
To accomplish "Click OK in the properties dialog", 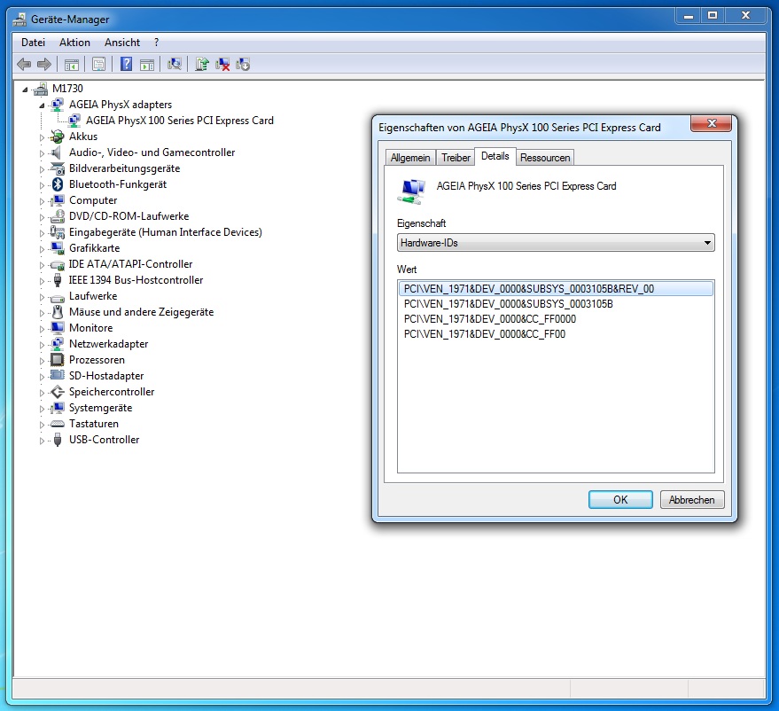I will pos(620,500).
